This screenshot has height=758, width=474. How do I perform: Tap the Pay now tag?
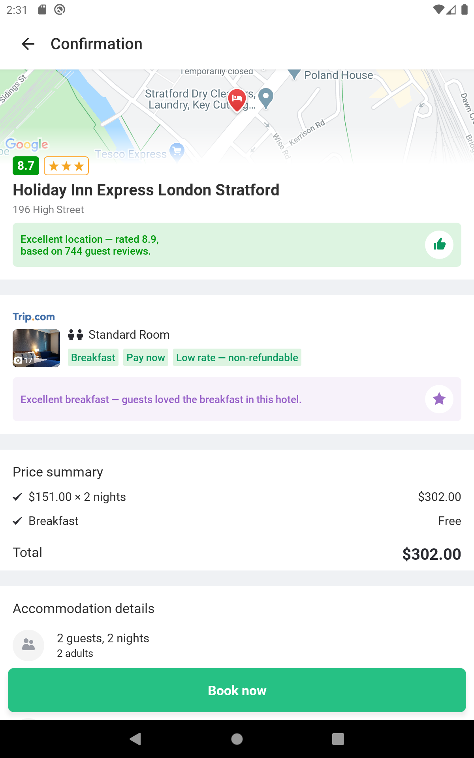pyautogui.click(x=146, y=358)
